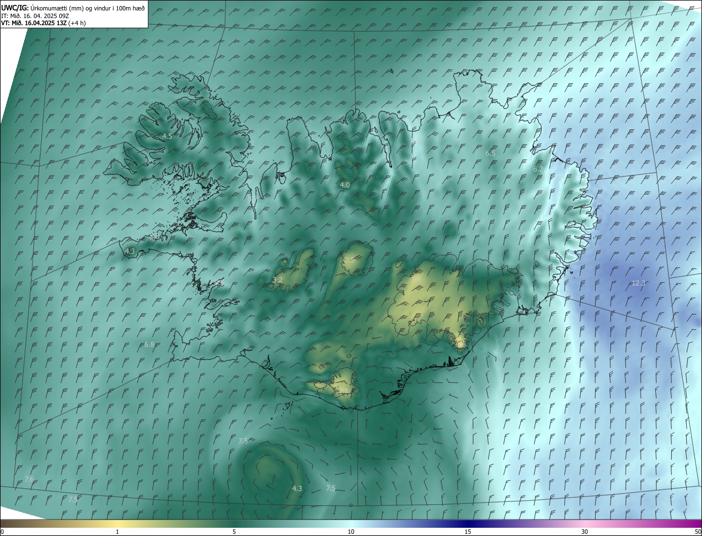Image resolution: width=702 pixels, height=536 pixels.
Task: Click the '10' tick on the color scale
Action: pos(351,532)
